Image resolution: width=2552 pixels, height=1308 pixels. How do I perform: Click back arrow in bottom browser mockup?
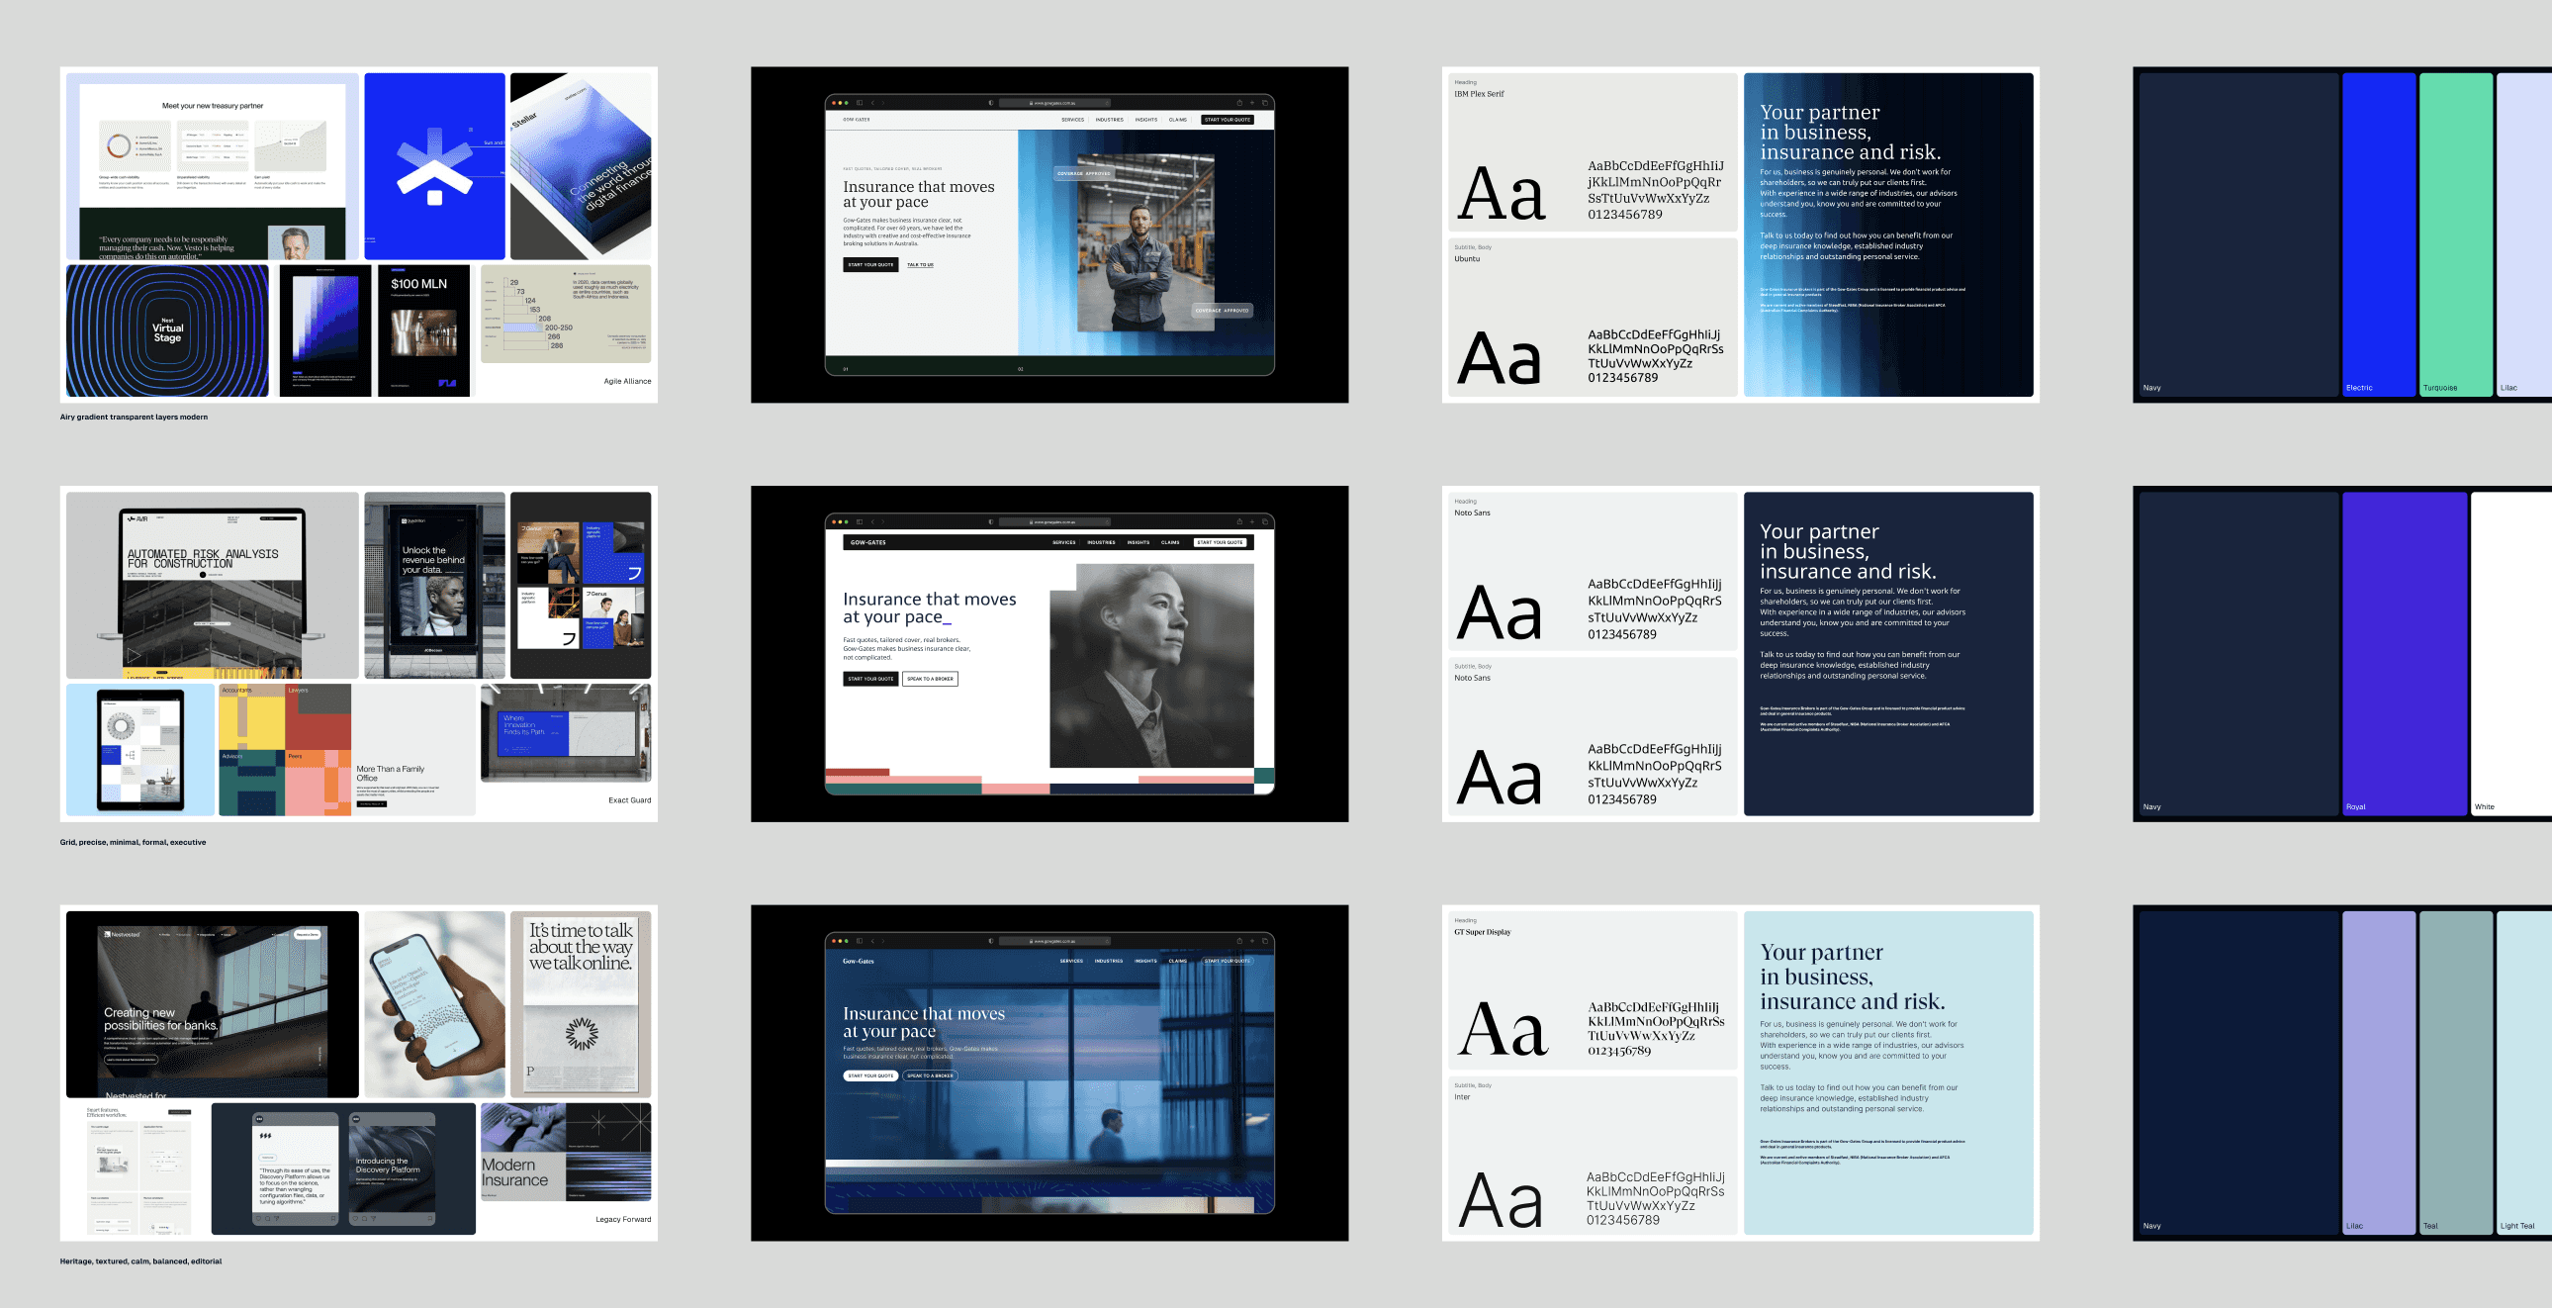pyautogui.click(x=872, y=940)
